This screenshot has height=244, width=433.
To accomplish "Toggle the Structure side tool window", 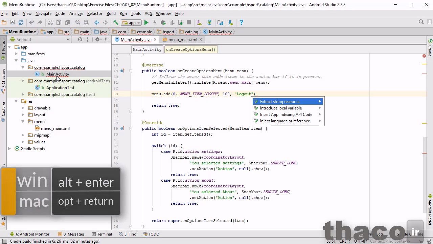I will point(3,81).
